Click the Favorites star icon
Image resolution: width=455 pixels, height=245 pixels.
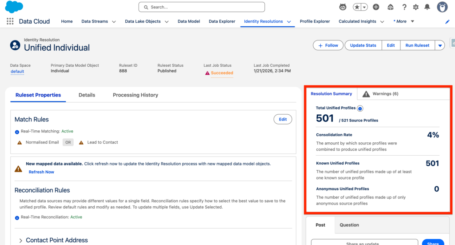point(357,7)
